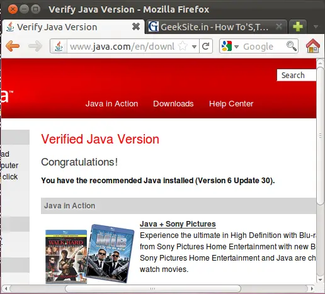Viewport: 325px width, 294px height.
Task: Close the Firefox window with orange button
Action: click(13, 9)
